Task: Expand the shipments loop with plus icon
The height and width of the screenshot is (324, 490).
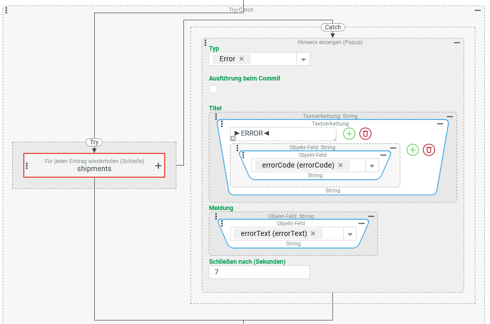Action: (158, 166)
